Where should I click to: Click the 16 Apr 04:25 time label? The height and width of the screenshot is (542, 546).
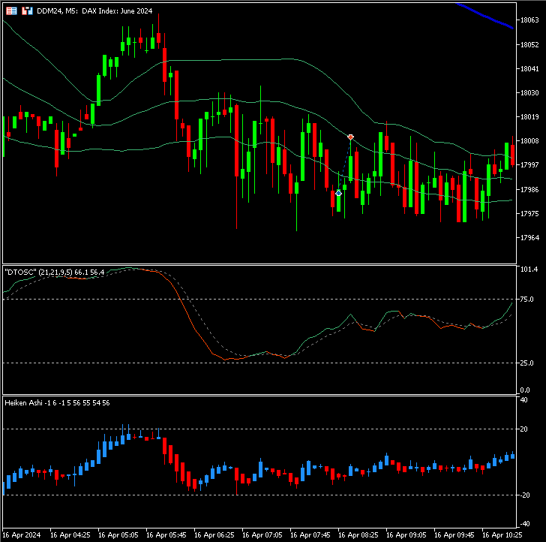pyautogui.click(x=70, y=534)
